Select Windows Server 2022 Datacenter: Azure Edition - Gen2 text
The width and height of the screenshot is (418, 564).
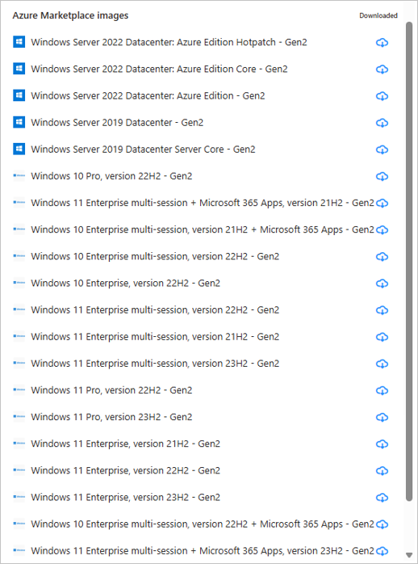click(148, 95)
